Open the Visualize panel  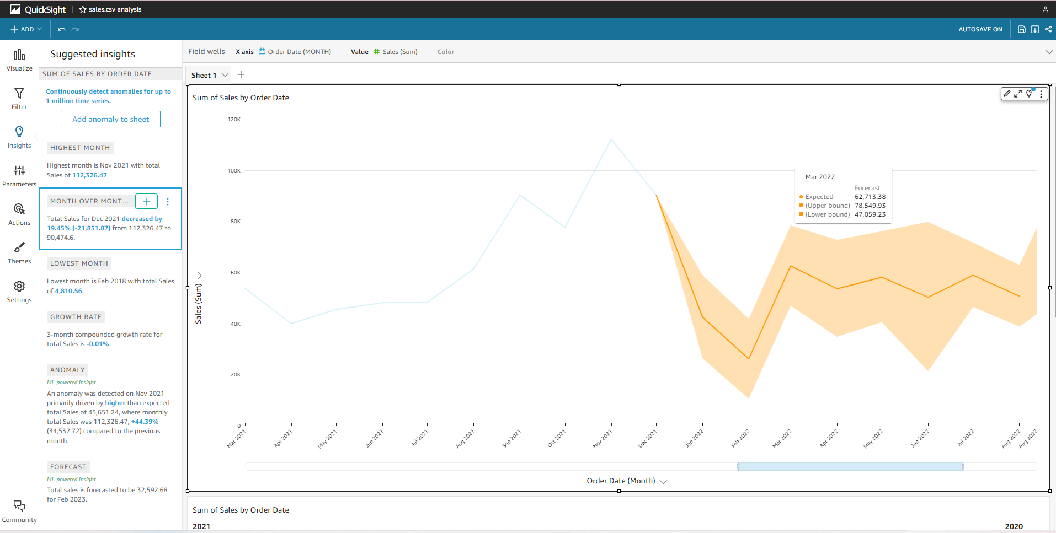(19, 60)
